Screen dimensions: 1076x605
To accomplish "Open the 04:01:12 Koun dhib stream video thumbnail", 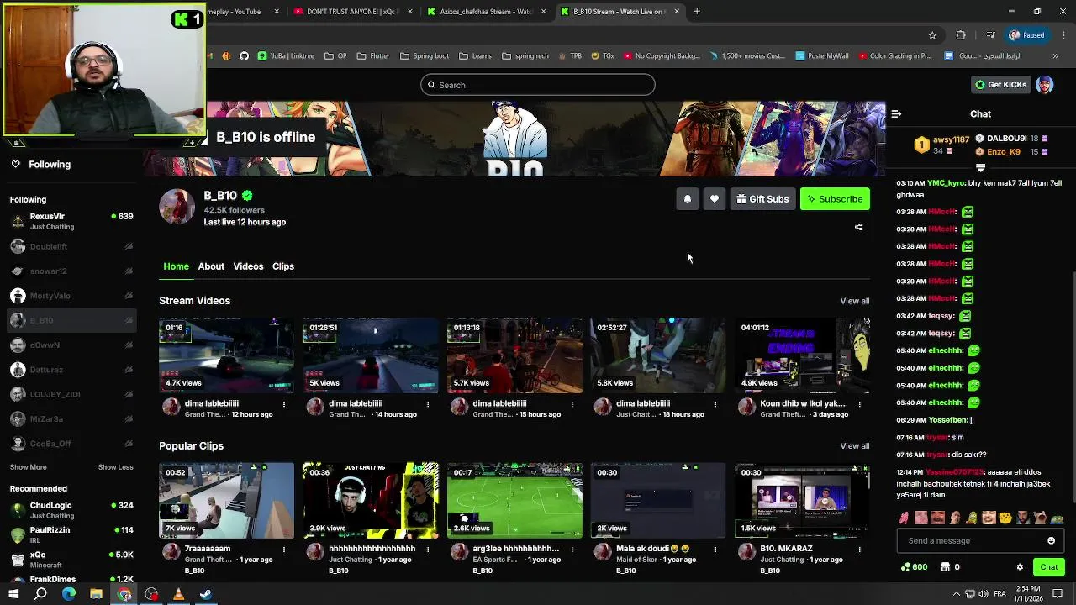I will 802,355.
